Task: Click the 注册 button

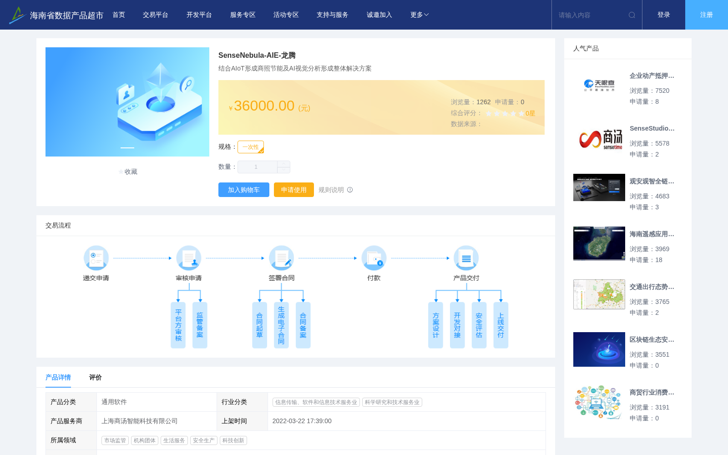Action: [707, 15]
